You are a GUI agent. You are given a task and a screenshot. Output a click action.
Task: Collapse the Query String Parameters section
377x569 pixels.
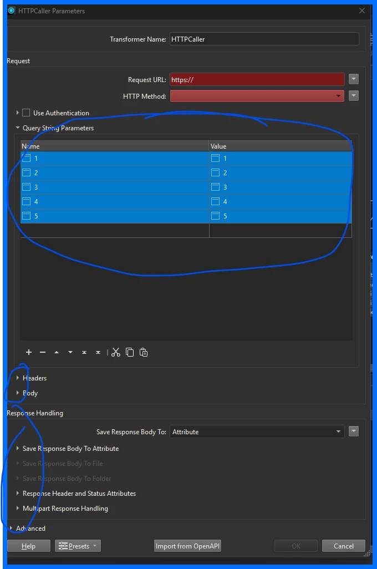coord(17,128)
